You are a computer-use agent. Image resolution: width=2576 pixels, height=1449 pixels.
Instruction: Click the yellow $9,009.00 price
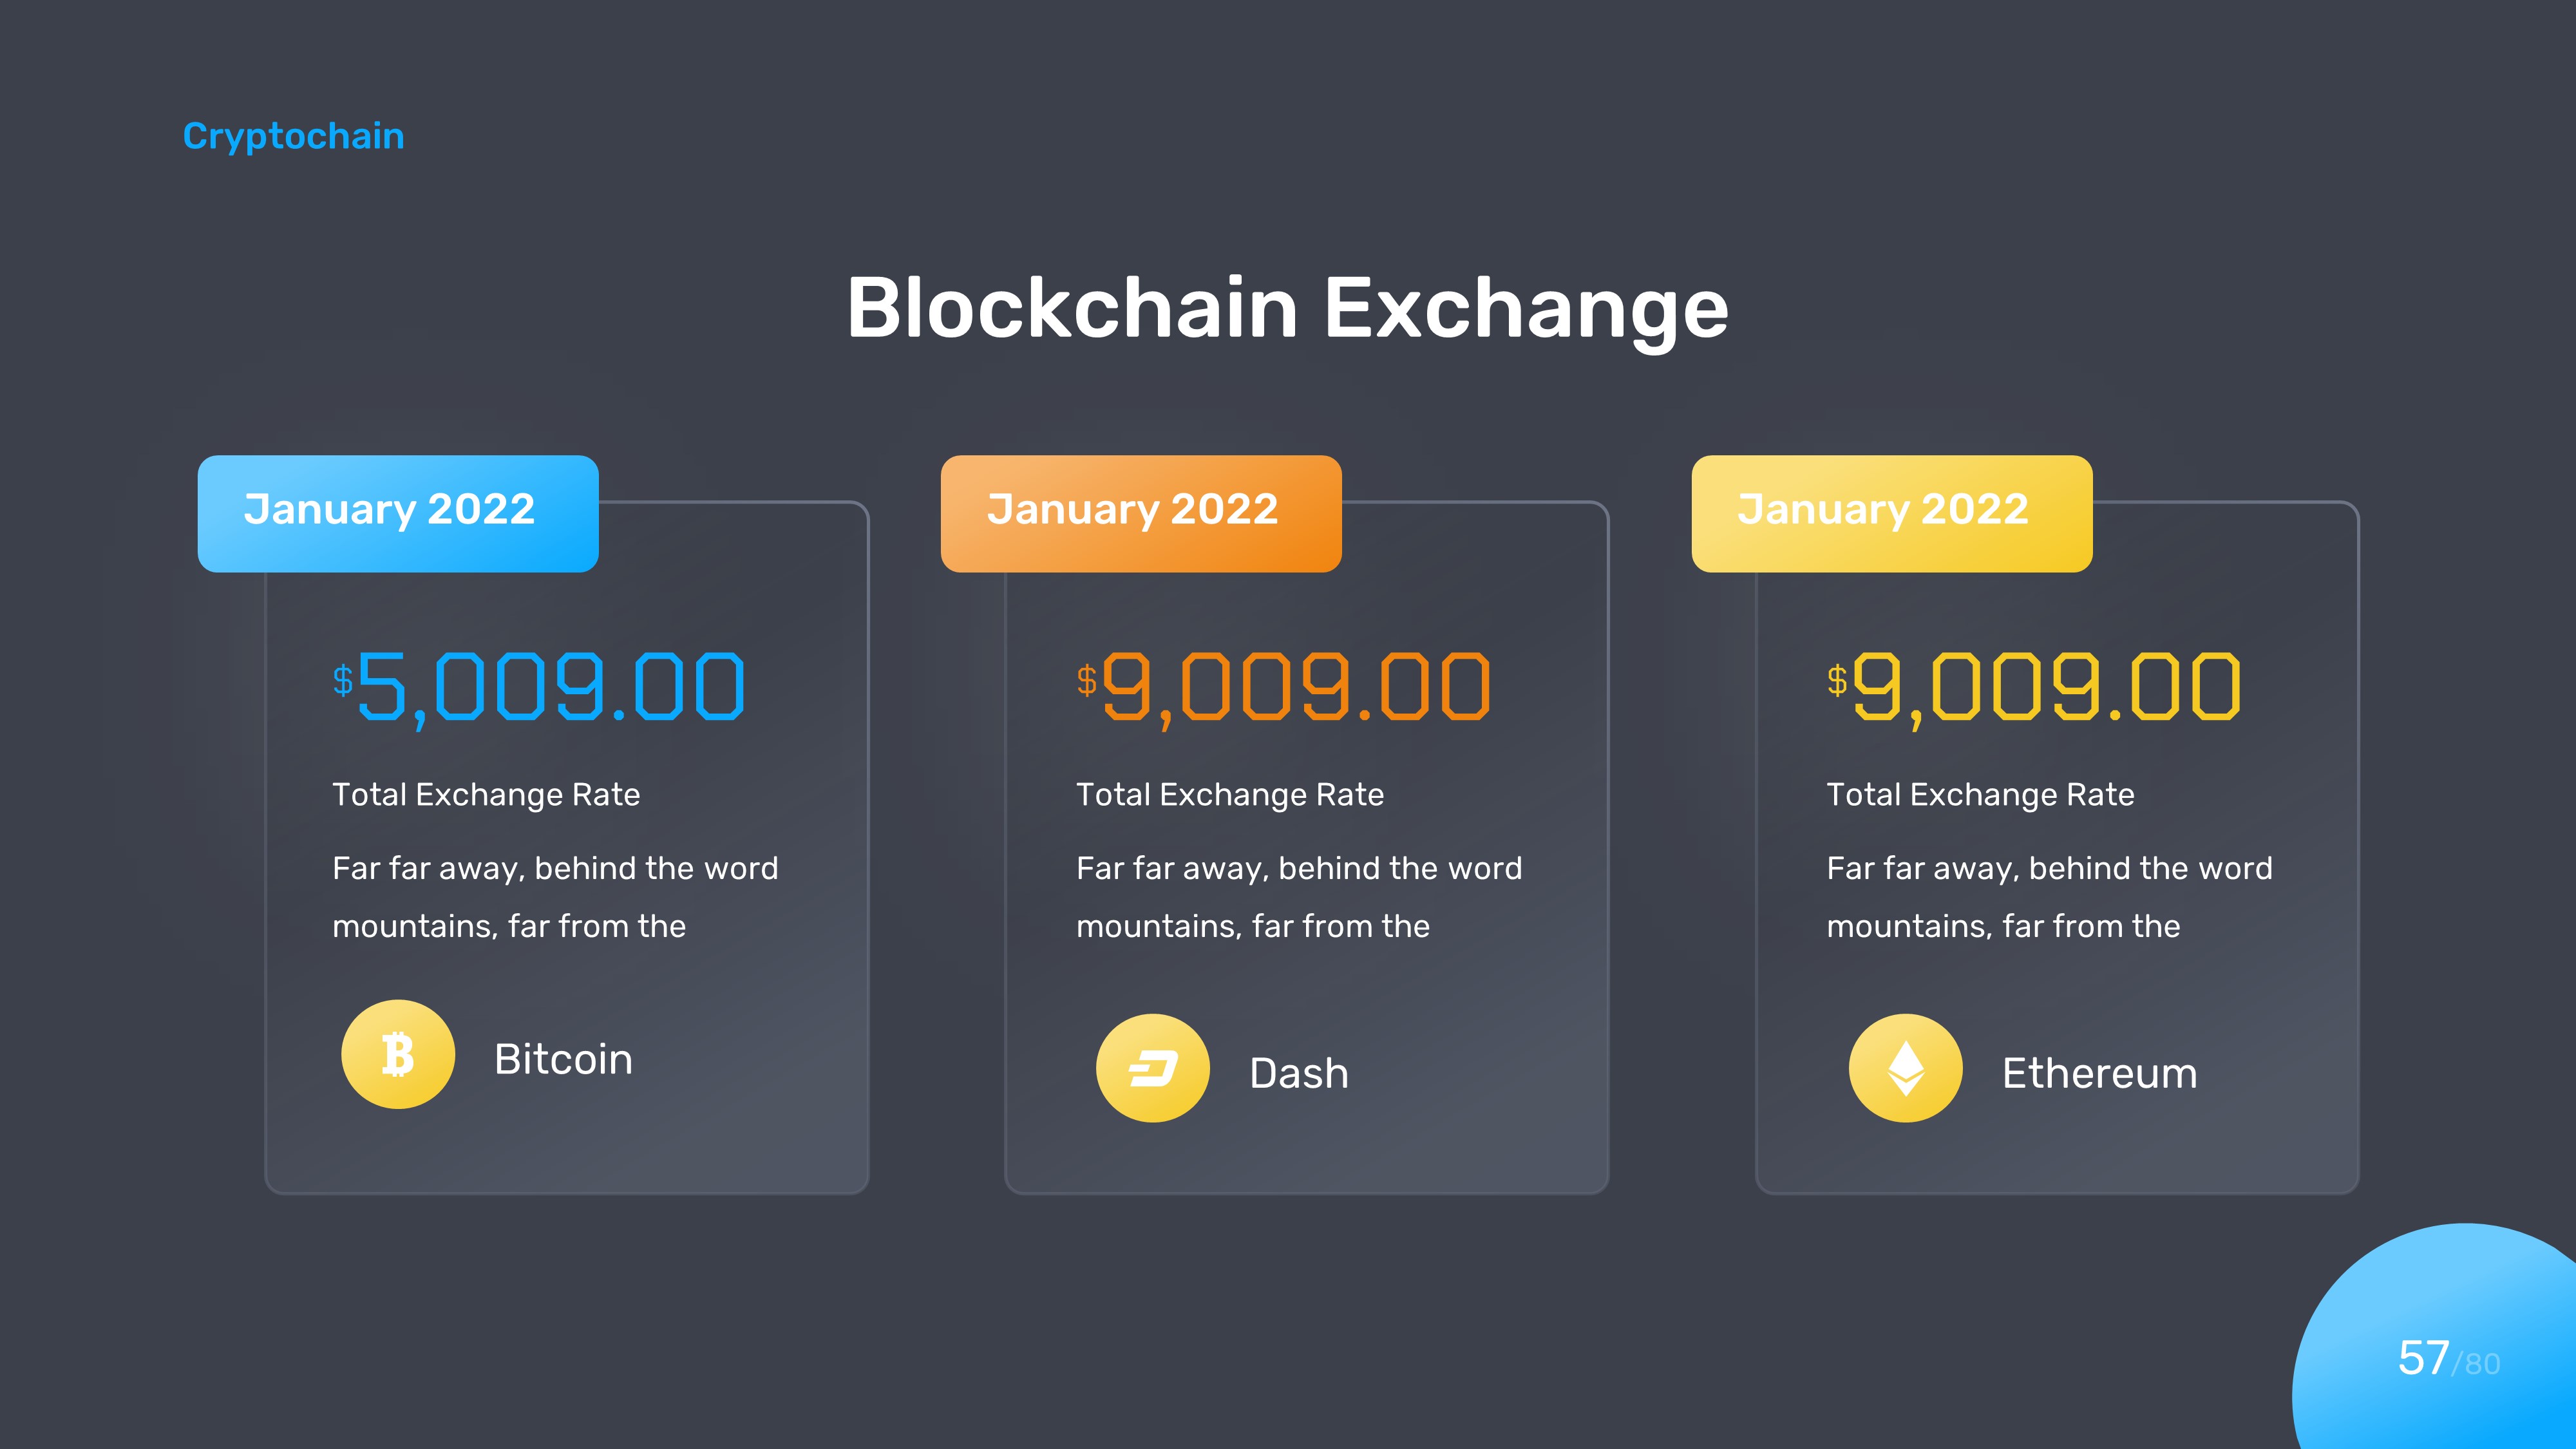(x=2034, y=687)
